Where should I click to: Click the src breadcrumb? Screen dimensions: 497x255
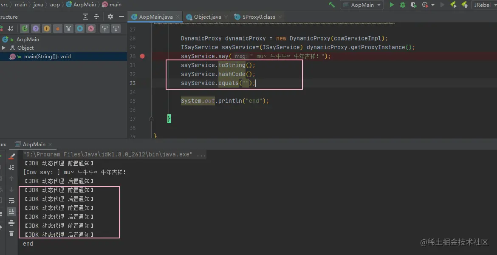[4, 4]
